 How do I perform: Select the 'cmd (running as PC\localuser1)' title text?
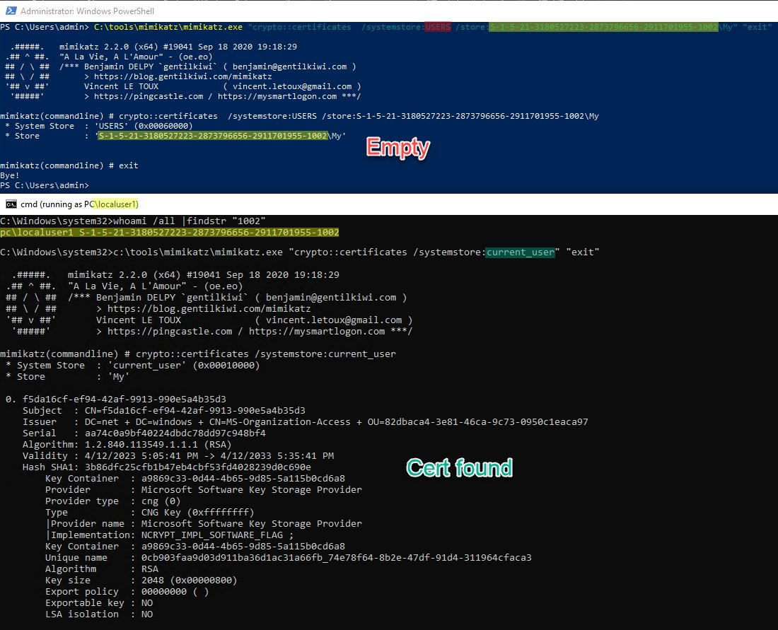click(79, 204)
